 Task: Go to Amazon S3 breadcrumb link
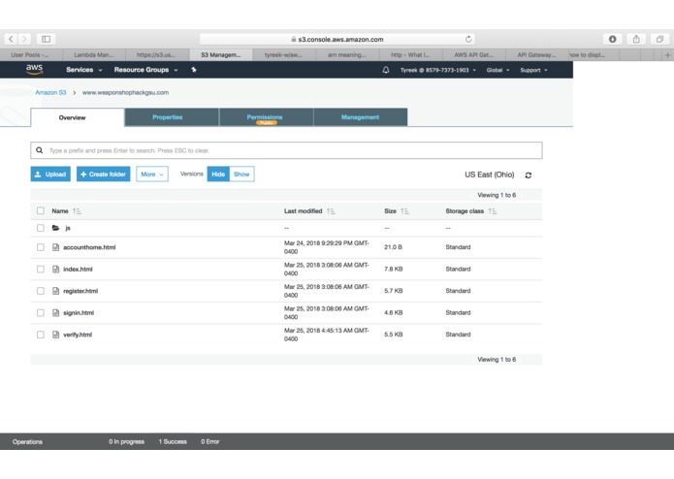pos(50,92)
